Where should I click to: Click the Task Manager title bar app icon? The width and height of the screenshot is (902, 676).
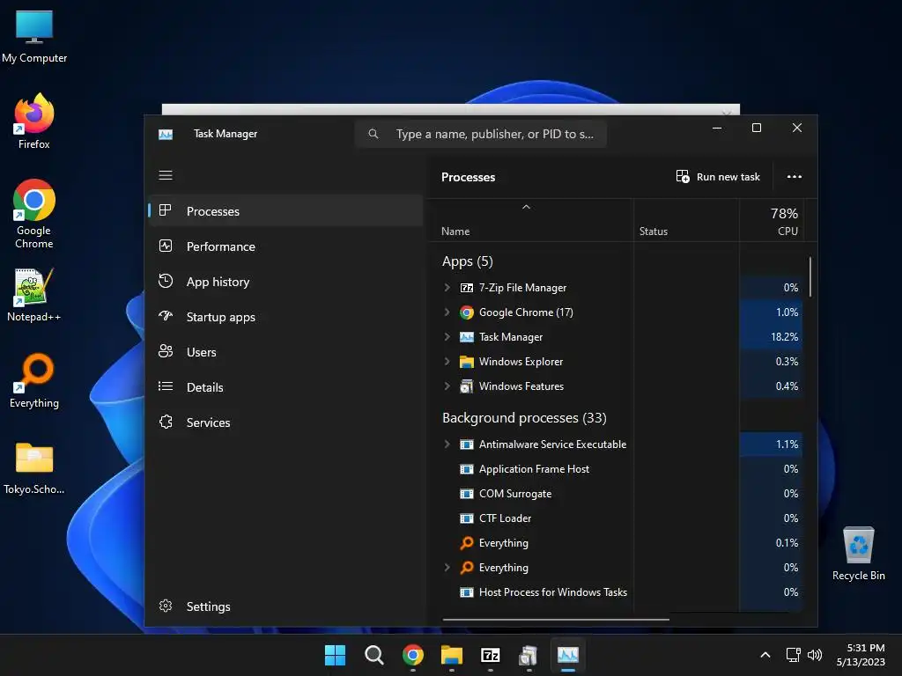(x=166, y=135)
